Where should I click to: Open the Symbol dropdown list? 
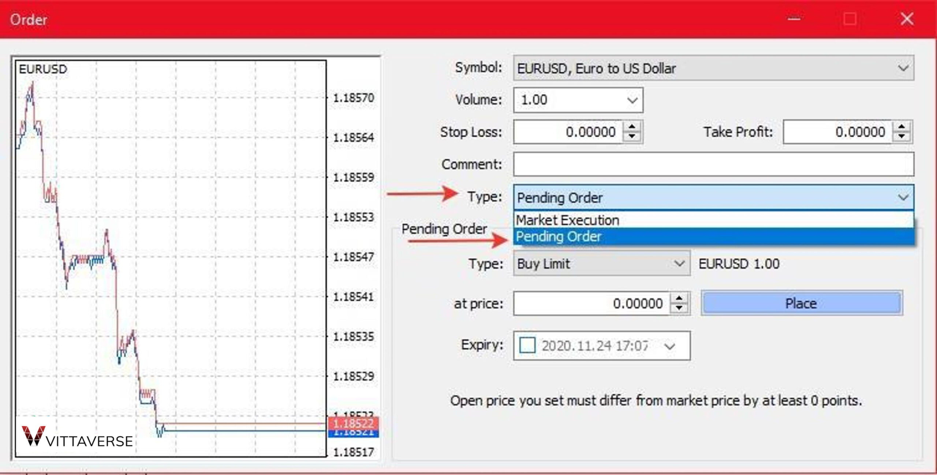click(x=713, y=68)
